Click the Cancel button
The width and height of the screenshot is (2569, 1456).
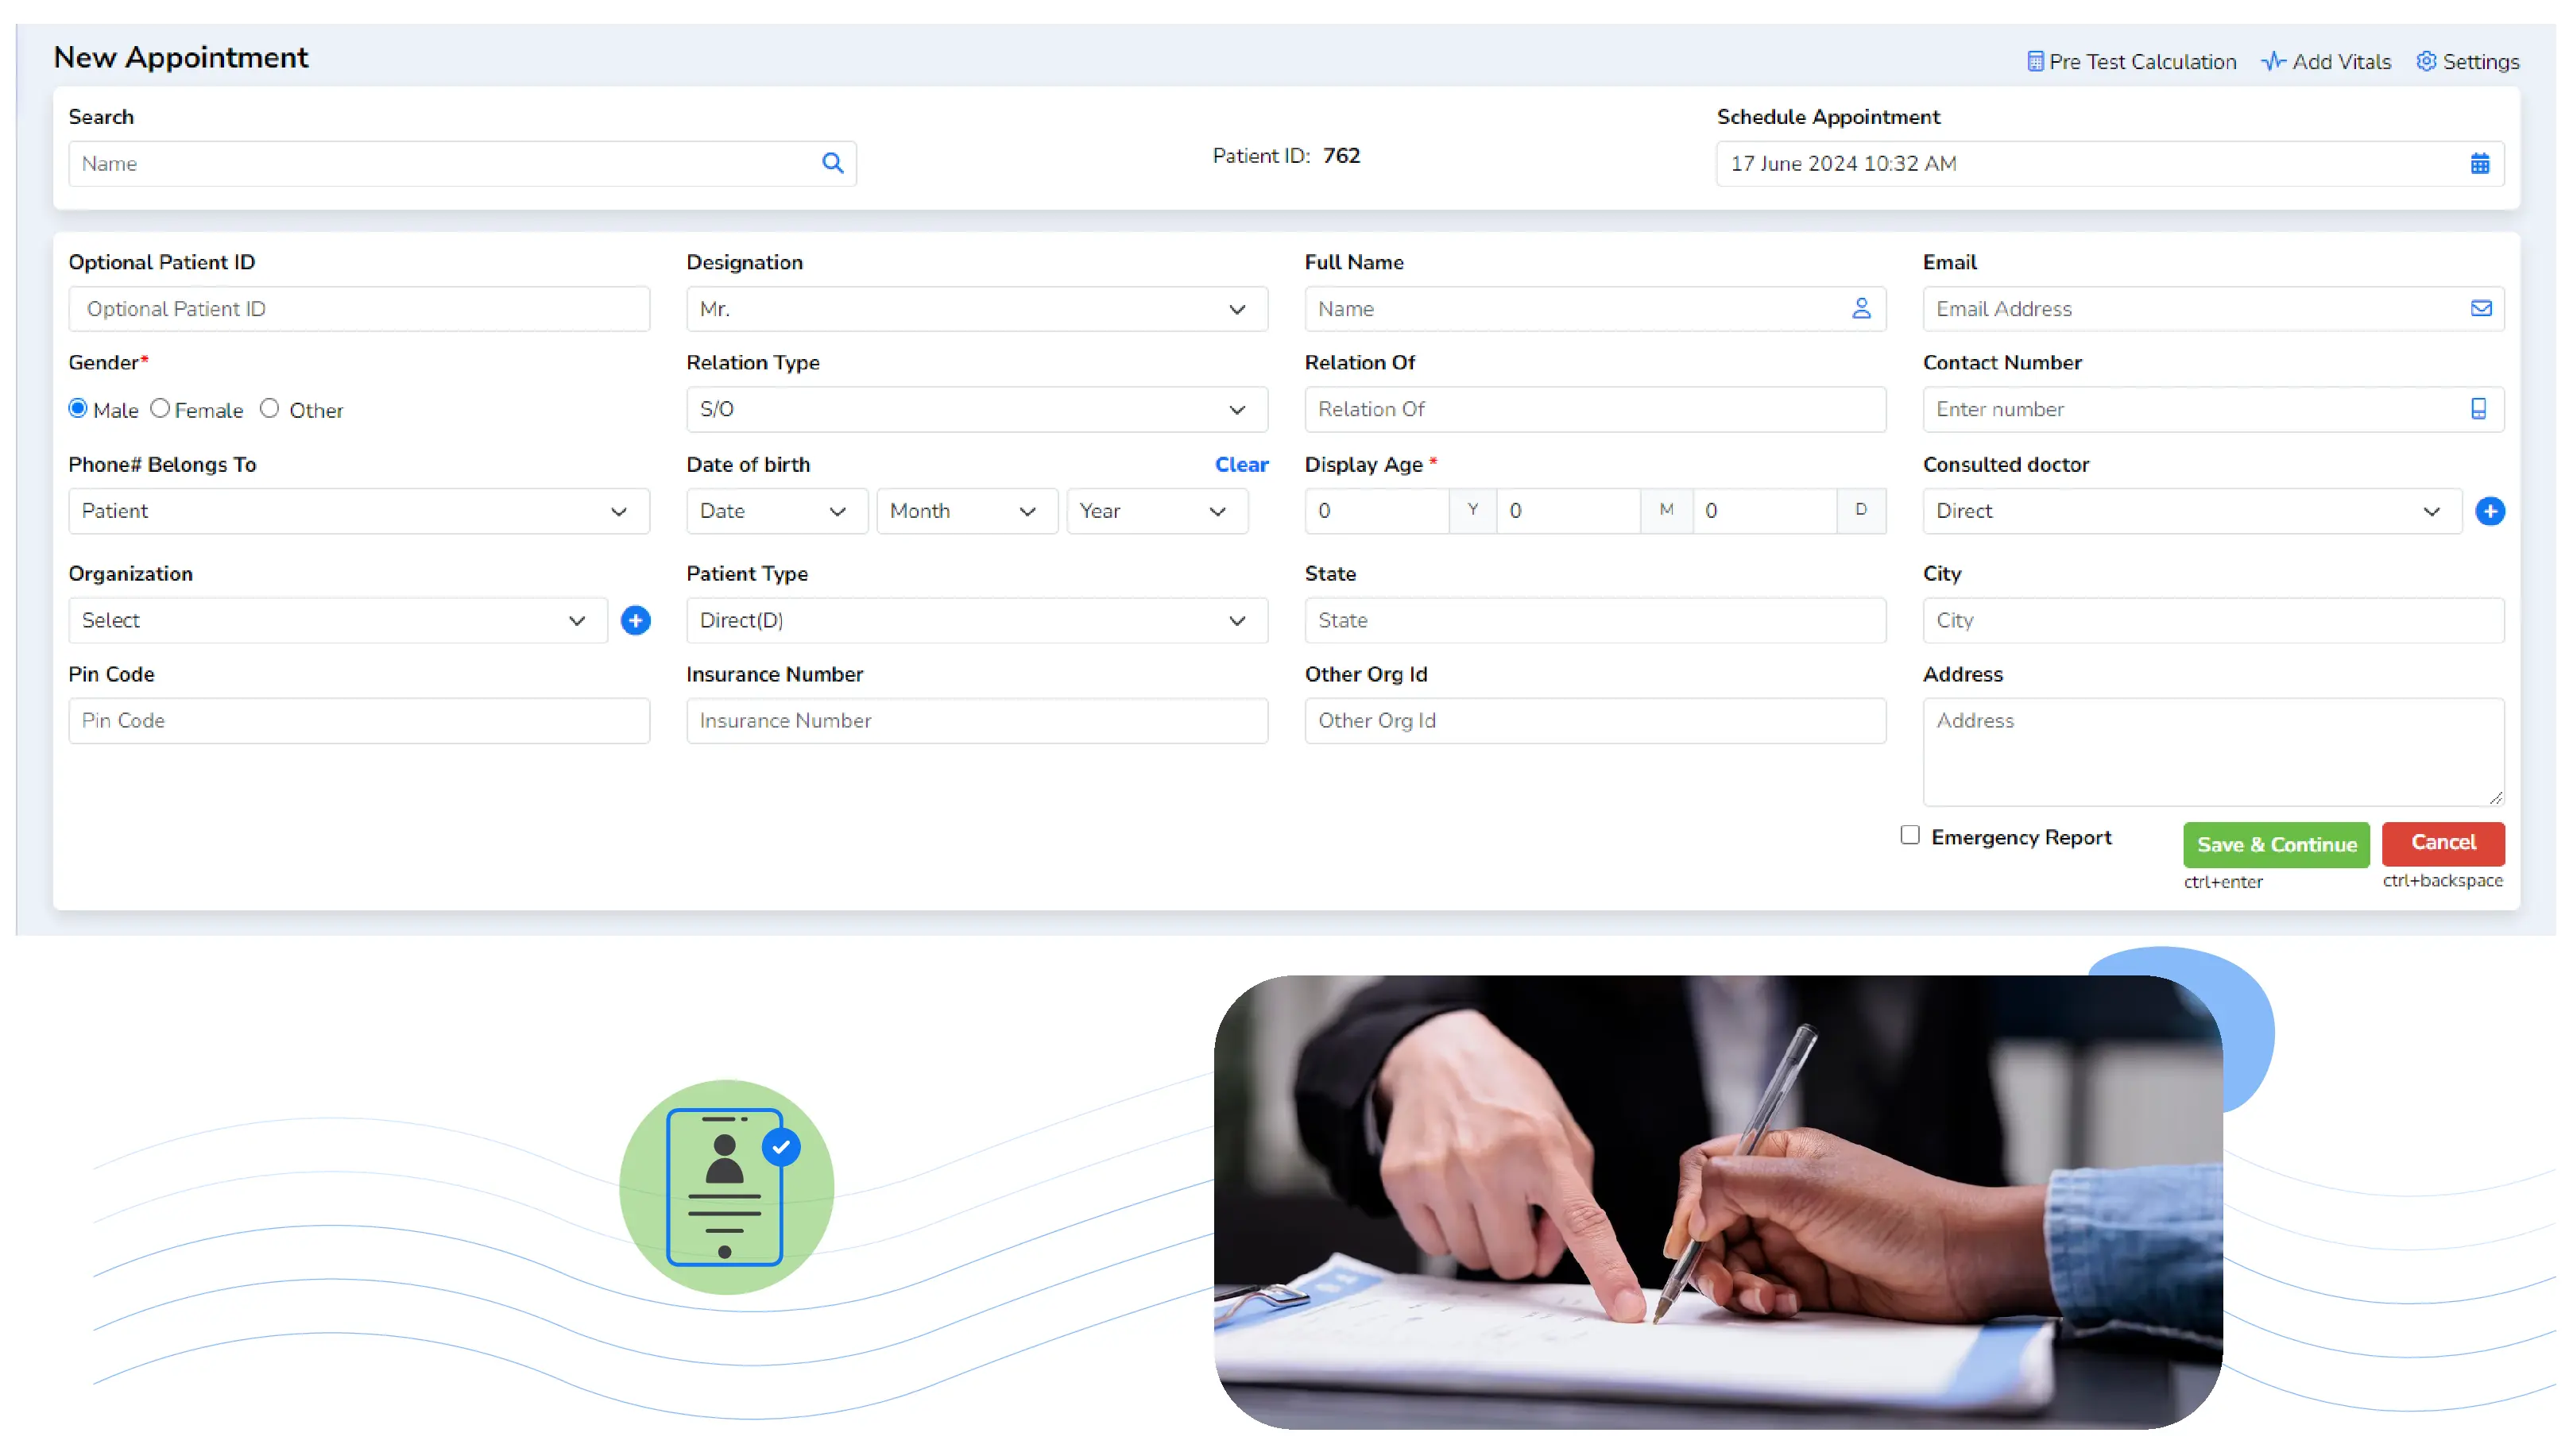[x=2443, y=843]
